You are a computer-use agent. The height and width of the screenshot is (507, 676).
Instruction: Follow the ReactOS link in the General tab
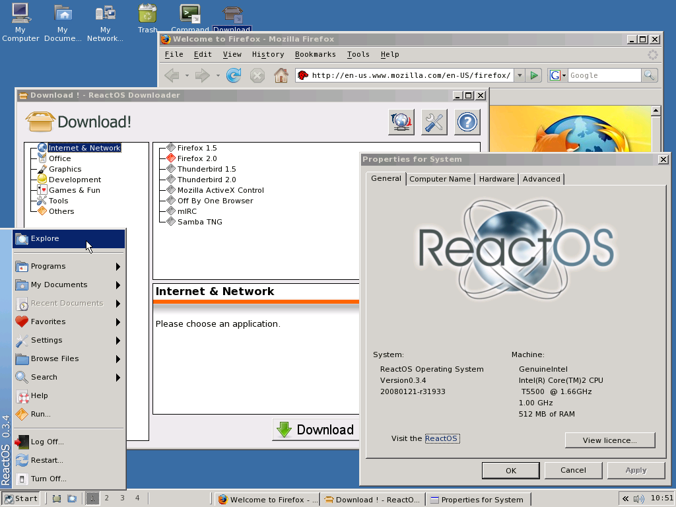coord(442,438)
